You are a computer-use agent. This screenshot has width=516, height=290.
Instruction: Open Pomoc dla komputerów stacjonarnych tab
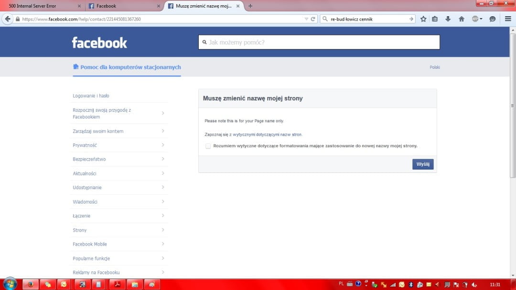click(127, 67)
